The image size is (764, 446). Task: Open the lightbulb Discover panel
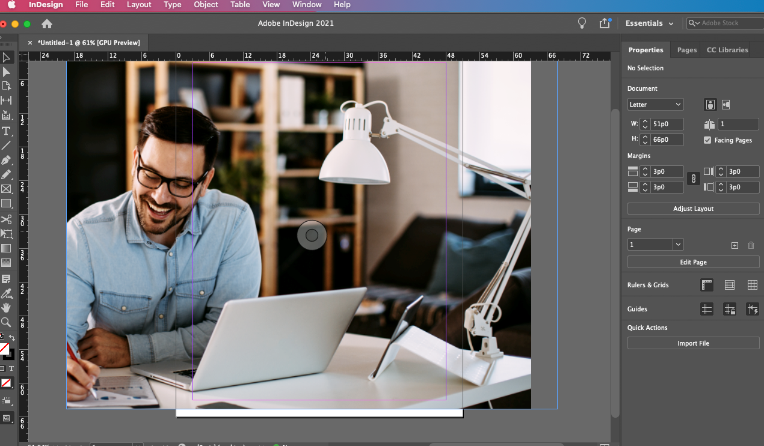(582, 23)
